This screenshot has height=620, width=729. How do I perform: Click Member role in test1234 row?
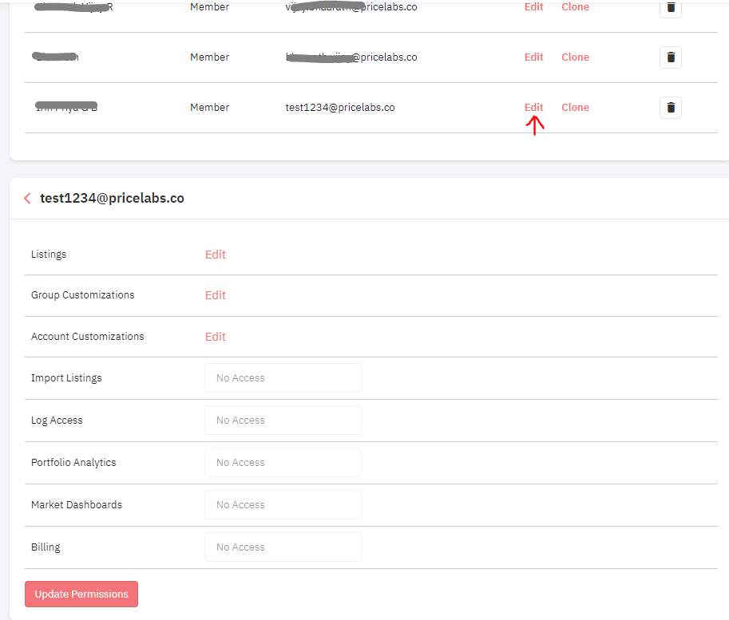pyautogui.click(x=210, y=108)
